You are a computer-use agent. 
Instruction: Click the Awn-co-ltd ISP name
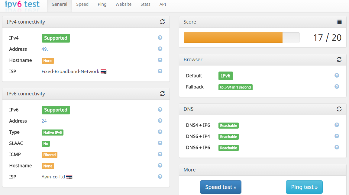coord(53,177)
